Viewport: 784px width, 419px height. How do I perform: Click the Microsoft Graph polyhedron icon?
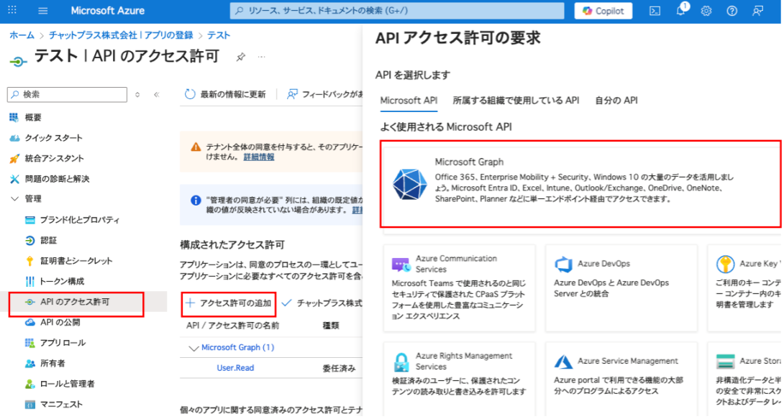pyautogui.click(x=410, y=184)
